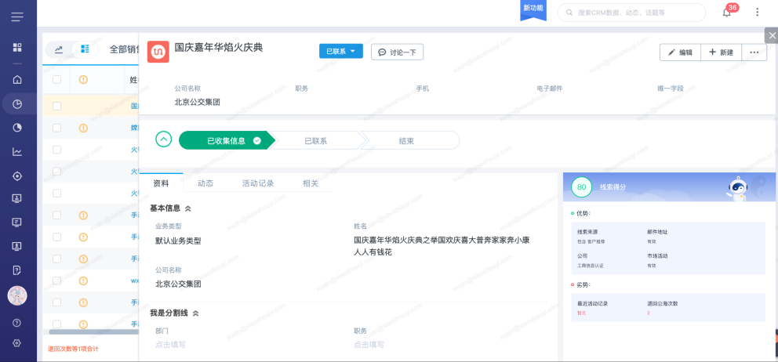
Task: Open the hamburger menu in the sidebar
Action: (x=17, y=17)
